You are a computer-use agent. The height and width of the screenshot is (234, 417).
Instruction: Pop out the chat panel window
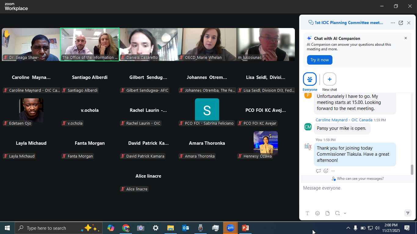[x=401, y=23]
